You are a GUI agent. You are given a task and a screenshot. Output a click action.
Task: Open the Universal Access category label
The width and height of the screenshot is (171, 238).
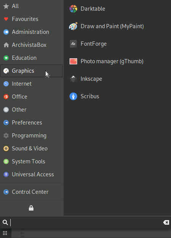click(x=33, y=174)
